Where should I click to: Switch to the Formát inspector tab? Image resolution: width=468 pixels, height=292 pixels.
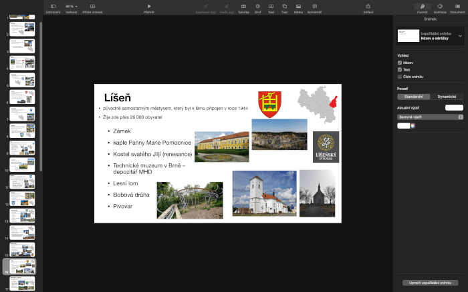click(x=423, y=7)
